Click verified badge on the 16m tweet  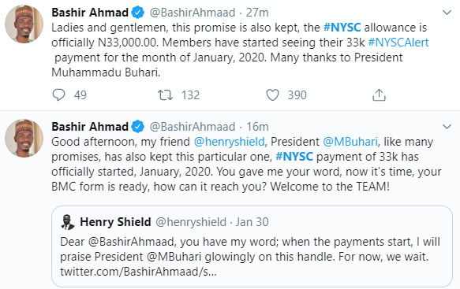click(137, 127)
